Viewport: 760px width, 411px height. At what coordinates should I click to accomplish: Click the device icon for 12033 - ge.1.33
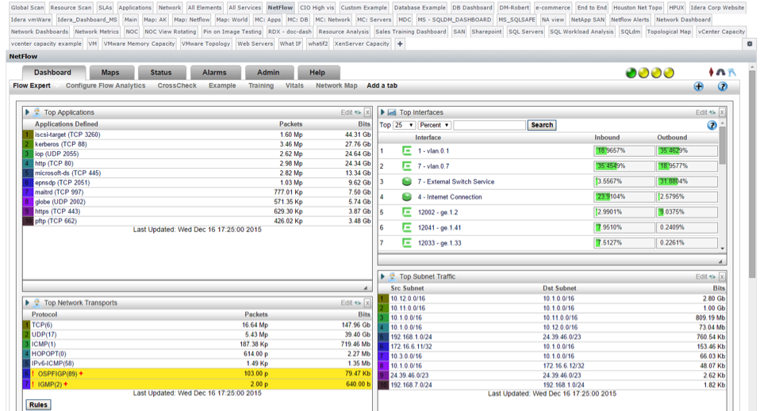pyautogui.click(x=407, y=243)
